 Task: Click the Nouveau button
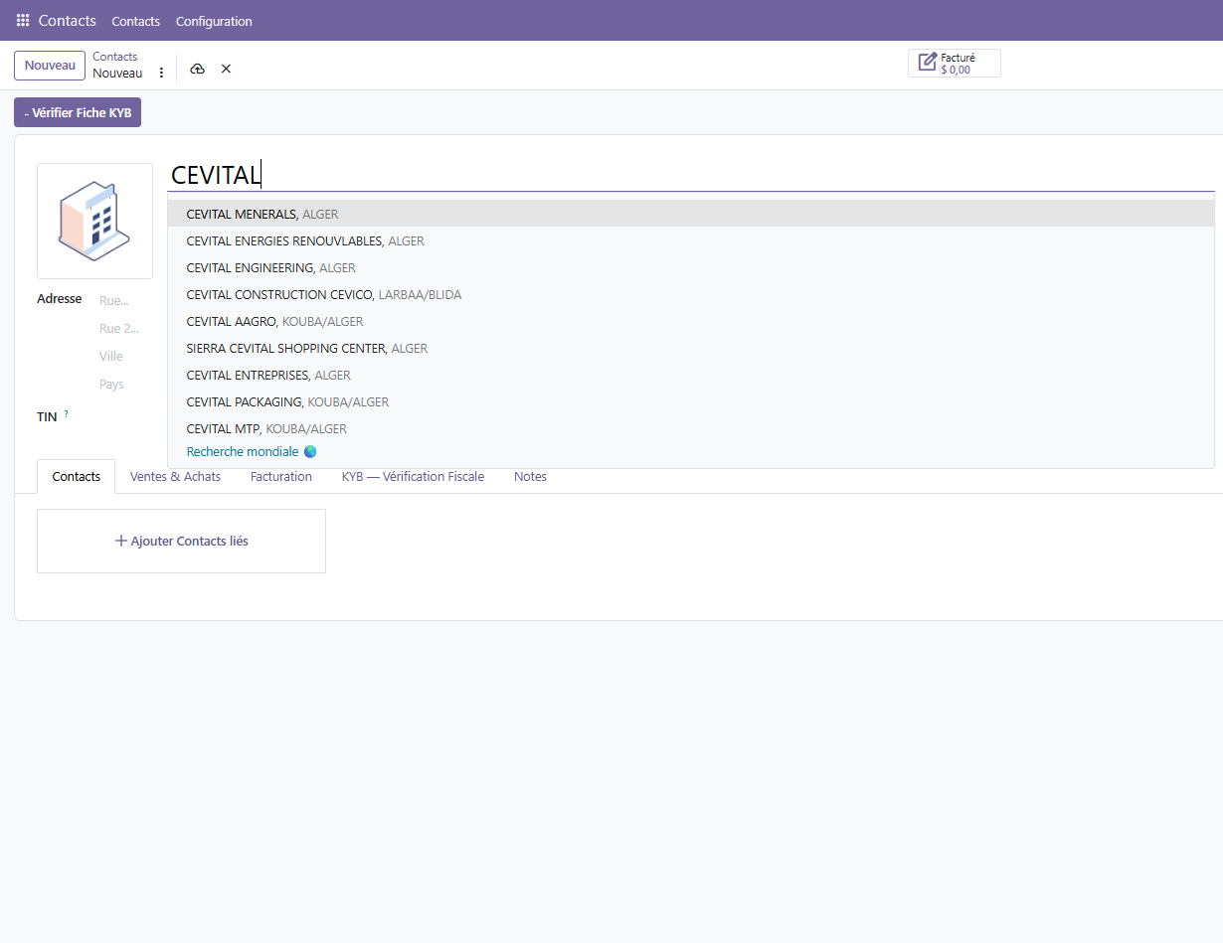tap(50, 66)
